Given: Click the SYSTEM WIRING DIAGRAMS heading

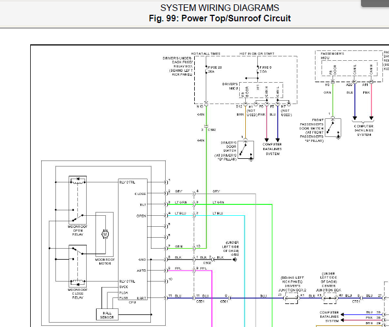Looking at the screenshot, I should 219,8.
